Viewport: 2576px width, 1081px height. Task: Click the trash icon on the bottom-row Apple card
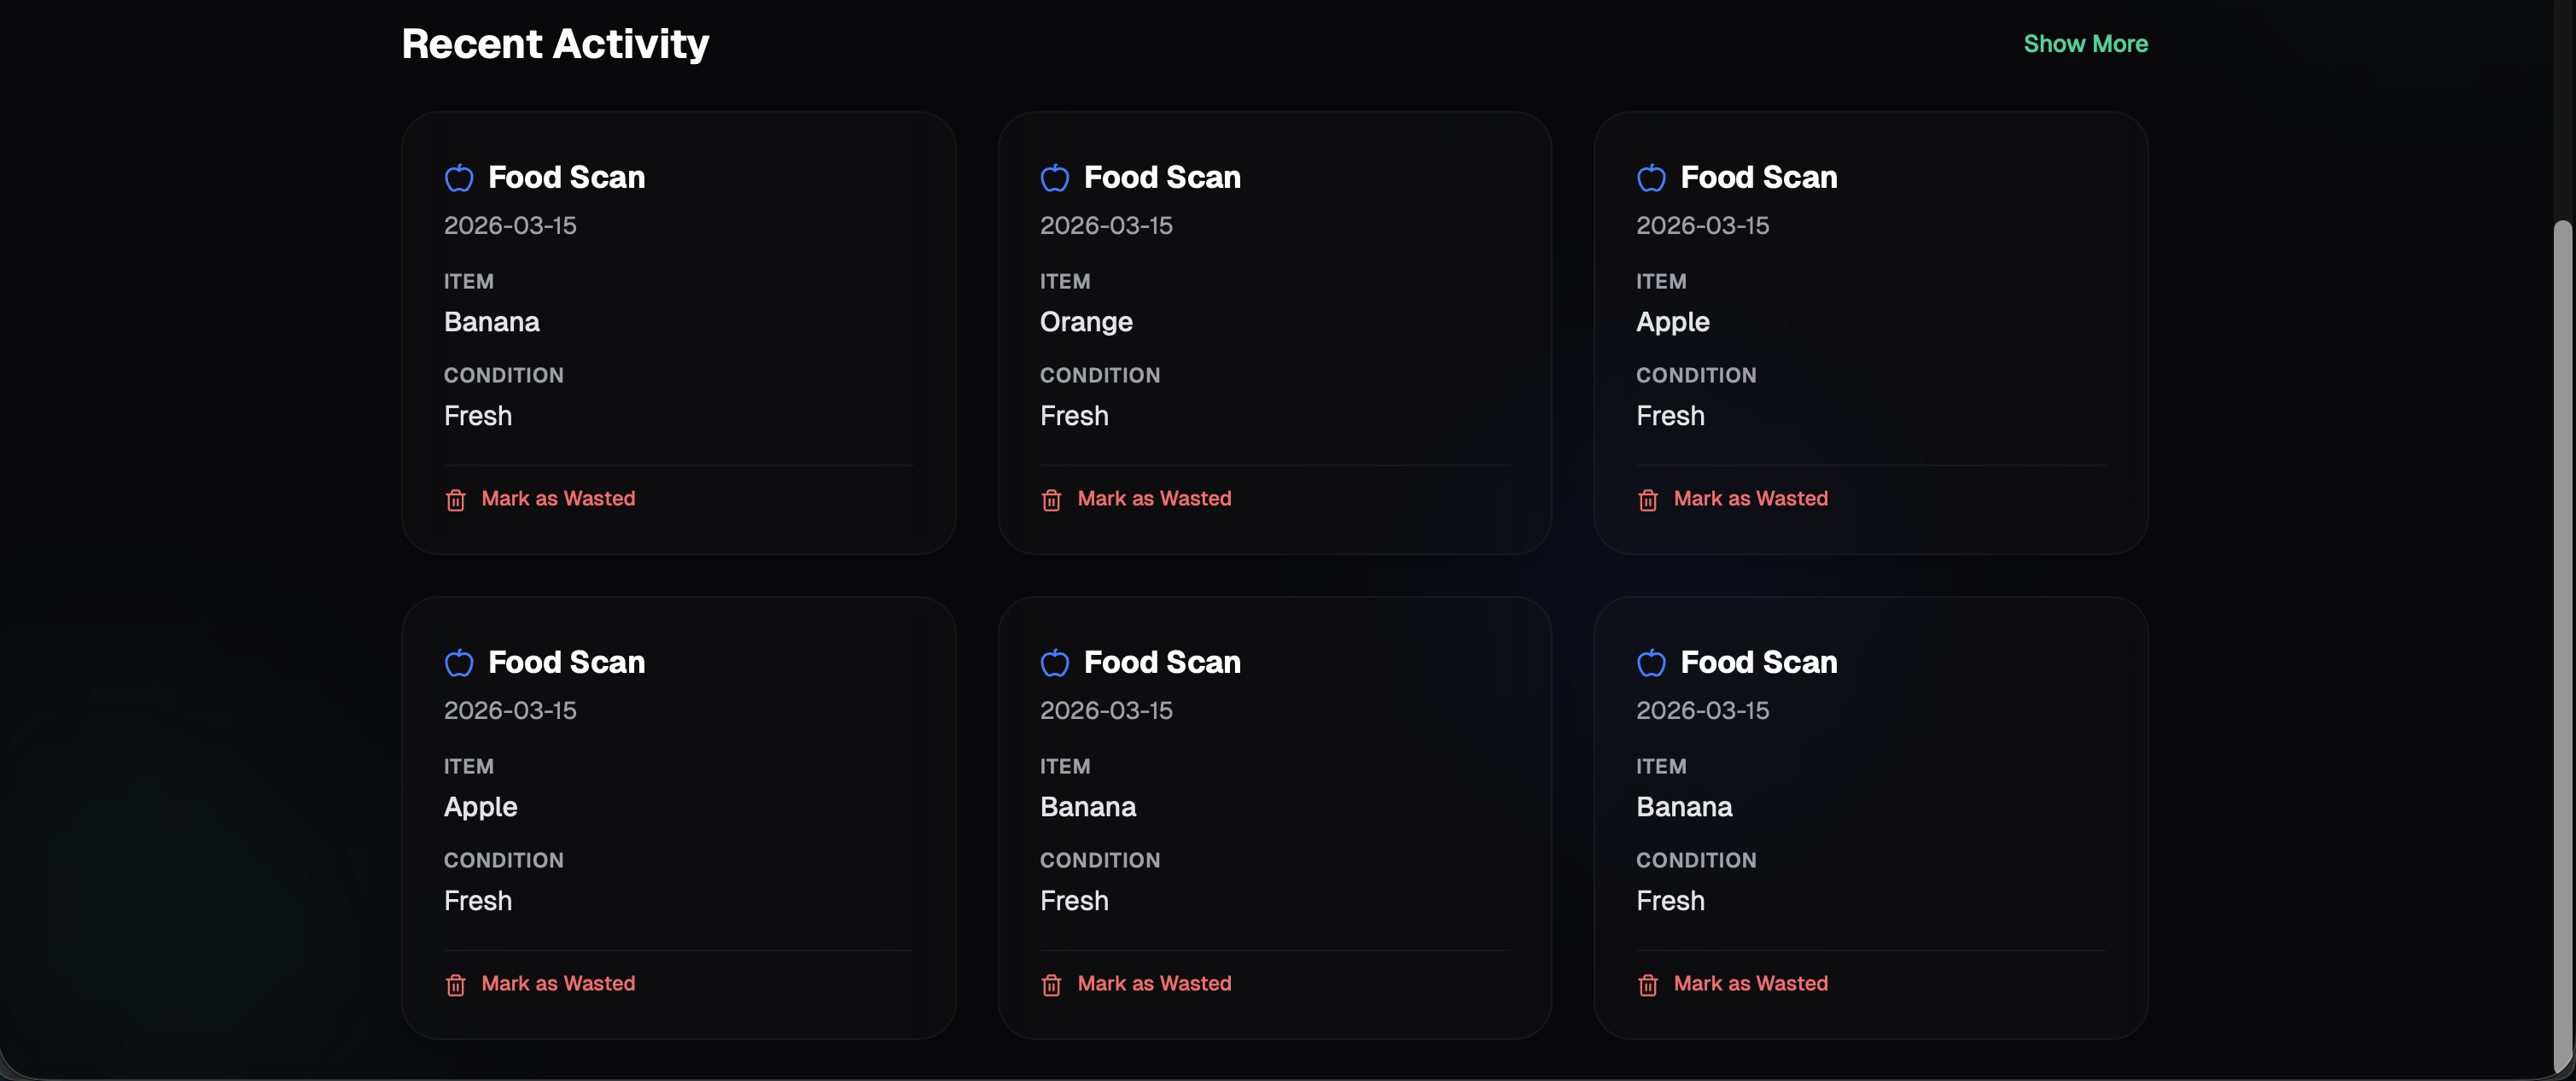(x=455, y=985)
